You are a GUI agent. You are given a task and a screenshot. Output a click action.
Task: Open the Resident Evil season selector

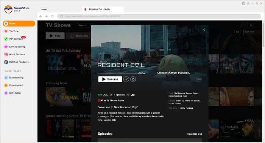pos(195,134)
